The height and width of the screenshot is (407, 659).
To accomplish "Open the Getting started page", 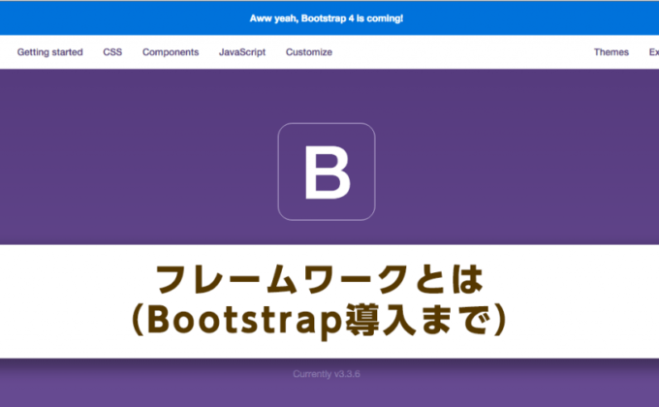I will [x=49, y=52].
